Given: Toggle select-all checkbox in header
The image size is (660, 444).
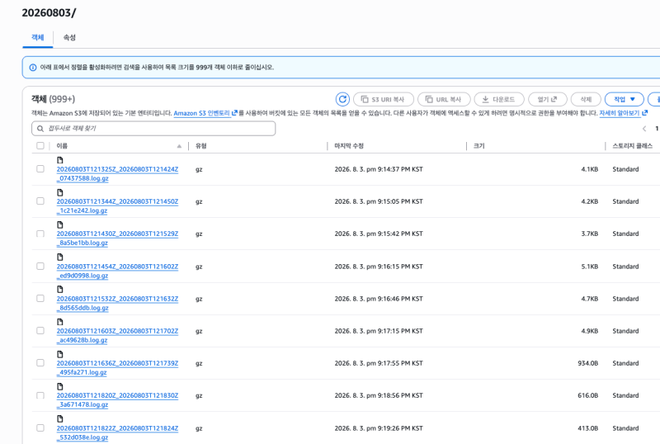Looking at the screenshot, I should click(x=40, y=146).
